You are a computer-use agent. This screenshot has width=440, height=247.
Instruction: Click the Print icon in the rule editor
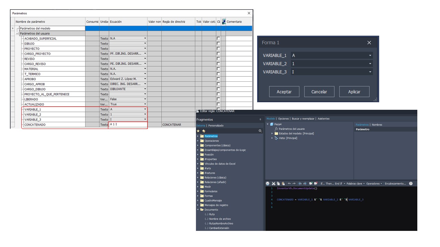pos(267,184)
